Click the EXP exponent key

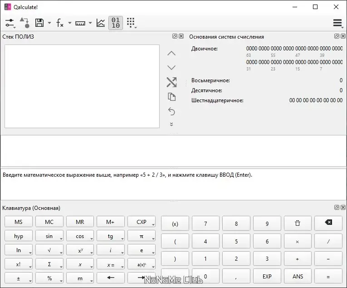click(x=267, y=276)
